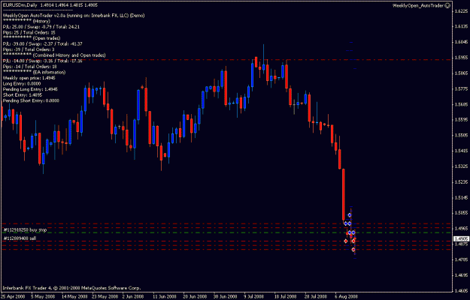The image size is (470, 300).
Task: Click the 28 Jul 2008 date label
Action: (x=316, y=297)
